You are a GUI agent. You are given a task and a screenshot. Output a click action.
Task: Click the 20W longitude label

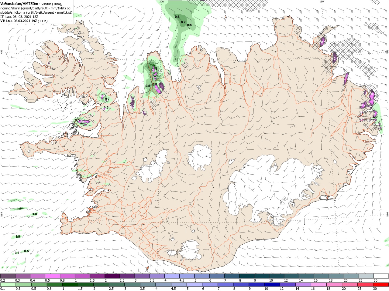[162, 2]
